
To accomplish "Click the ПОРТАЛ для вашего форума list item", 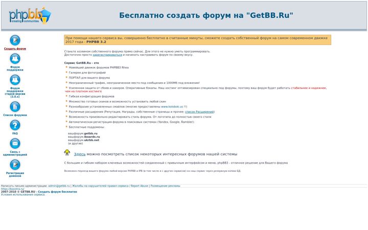I will [89, 78].
